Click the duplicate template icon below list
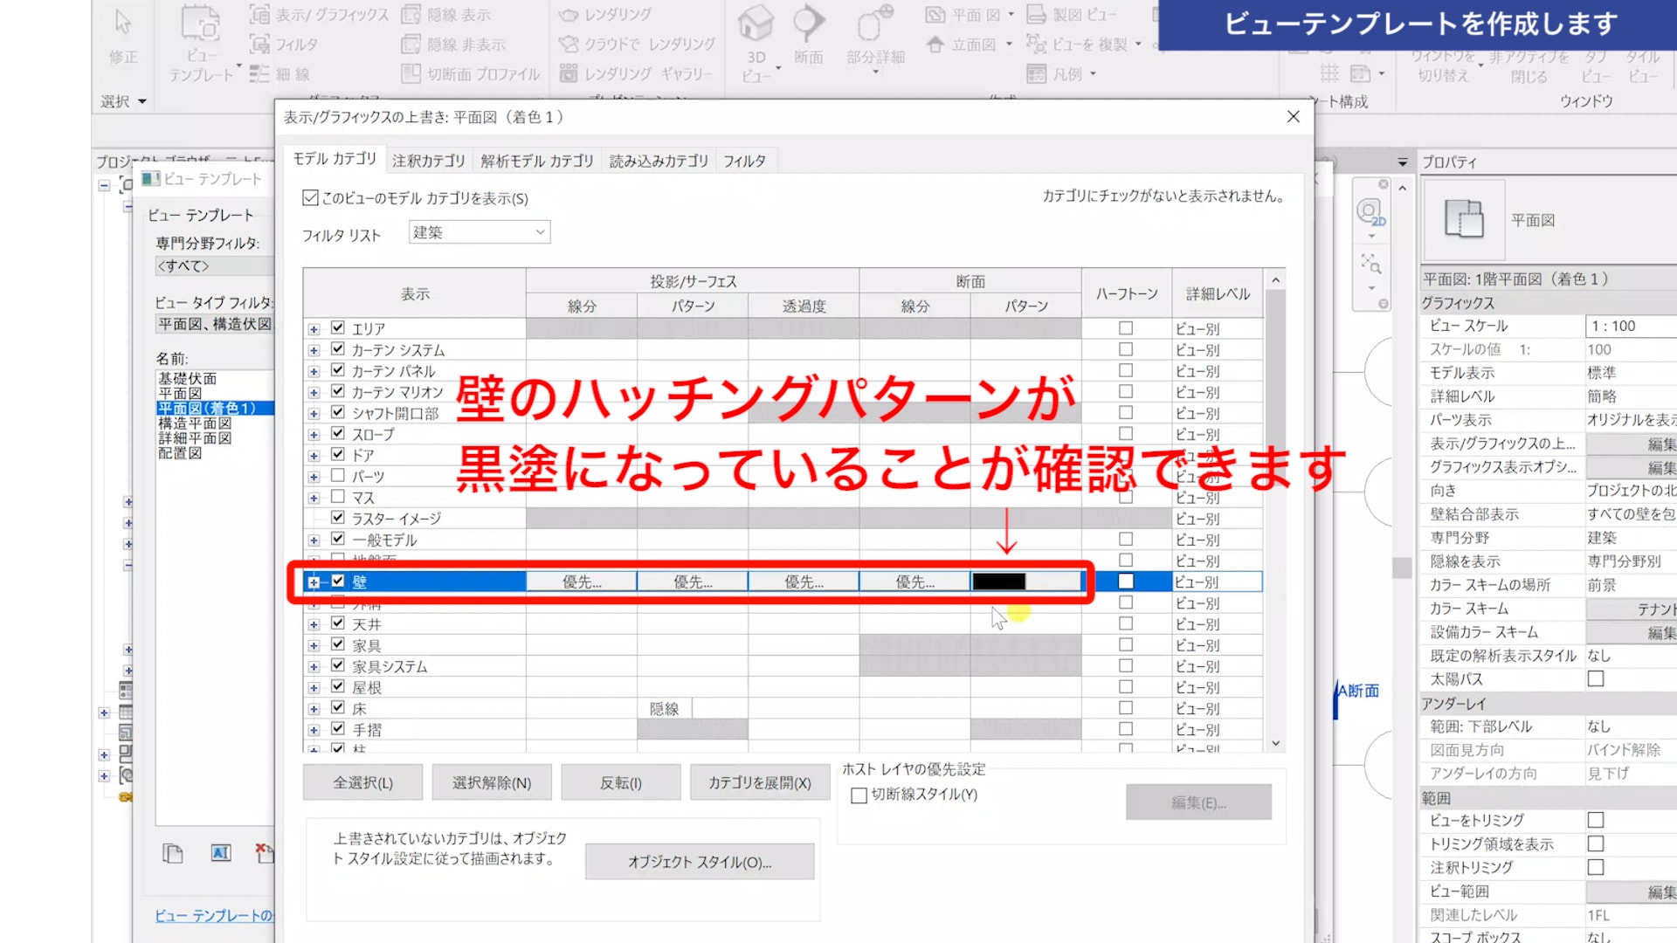Screen dimensions: 1677x943 (173, 853)
